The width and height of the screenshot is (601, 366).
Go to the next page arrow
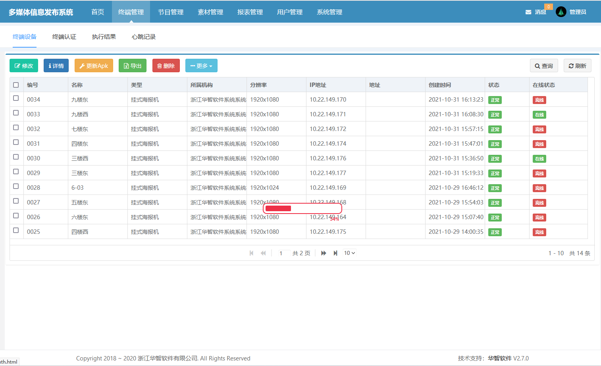click(324, 253)
